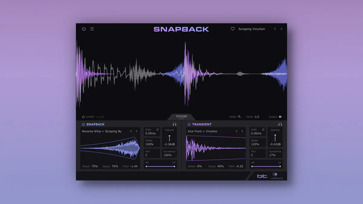This screenshot has width=363, height=204.
Task: Click the Snapback Volume slider handle
Action: click(169, 136)
